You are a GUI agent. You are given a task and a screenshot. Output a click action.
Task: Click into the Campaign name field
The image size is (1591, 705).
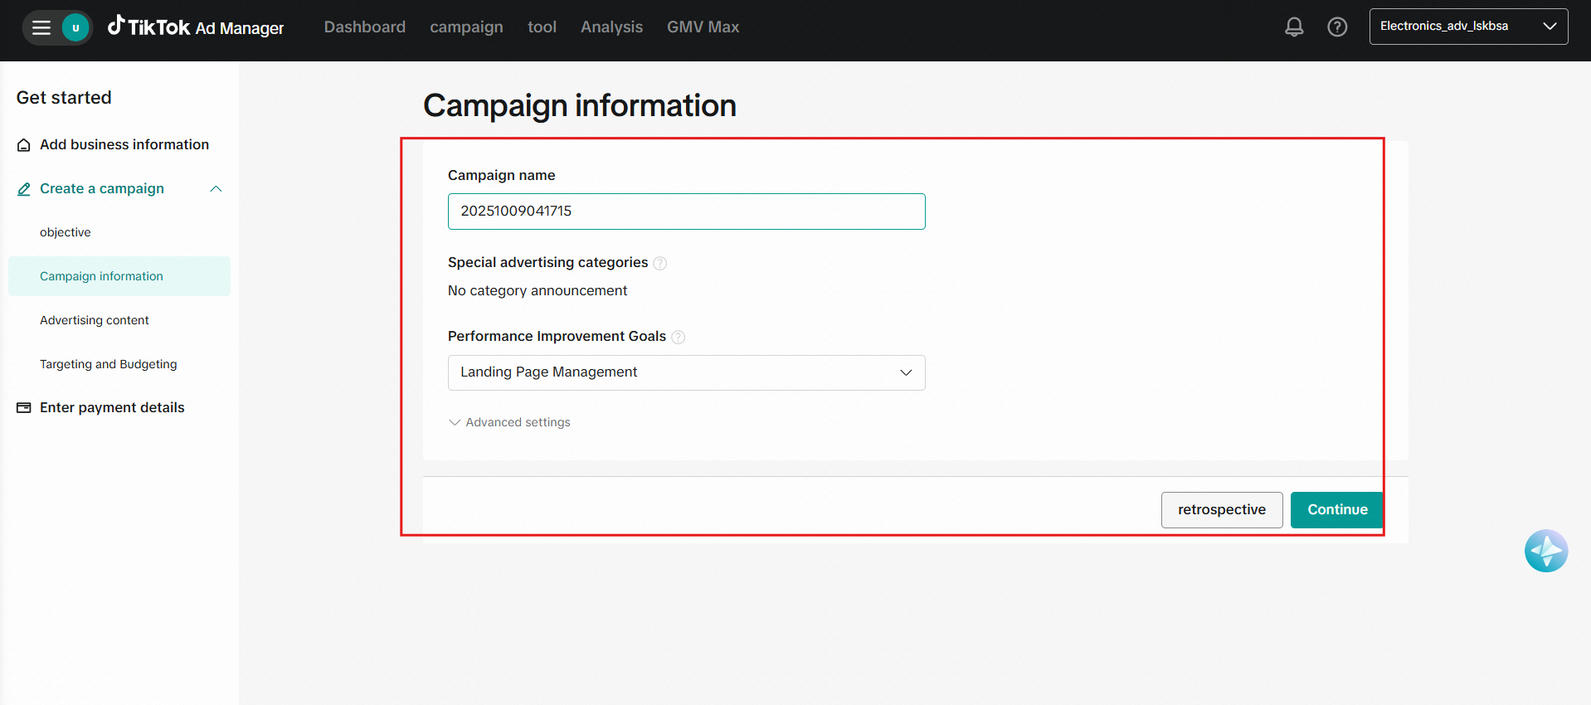click(x=686, y=211)
